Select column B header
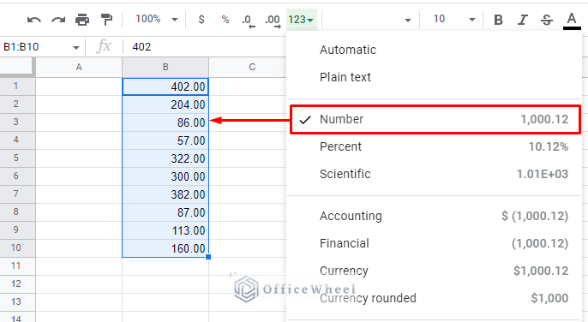588x322 pixels. [x=165, y=68]
